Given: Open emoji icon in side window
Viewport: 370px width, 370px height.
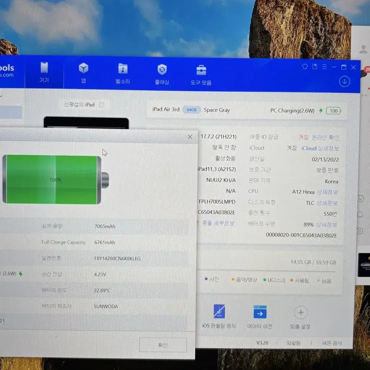Looking at the screenshot, I should 361,199.
